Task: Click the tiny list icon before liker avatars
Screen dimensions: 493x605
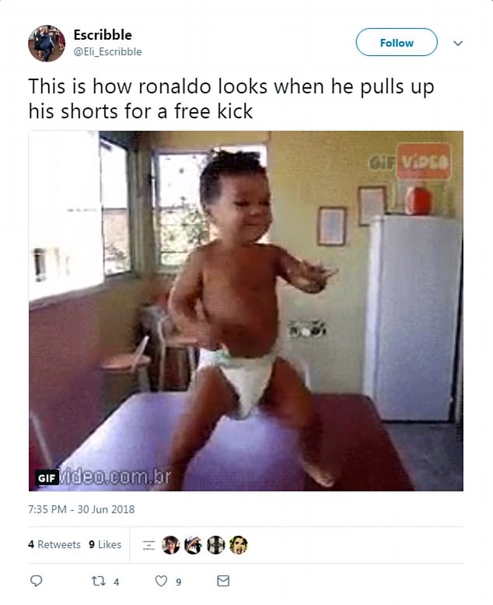Action: [x=149, y=545]
